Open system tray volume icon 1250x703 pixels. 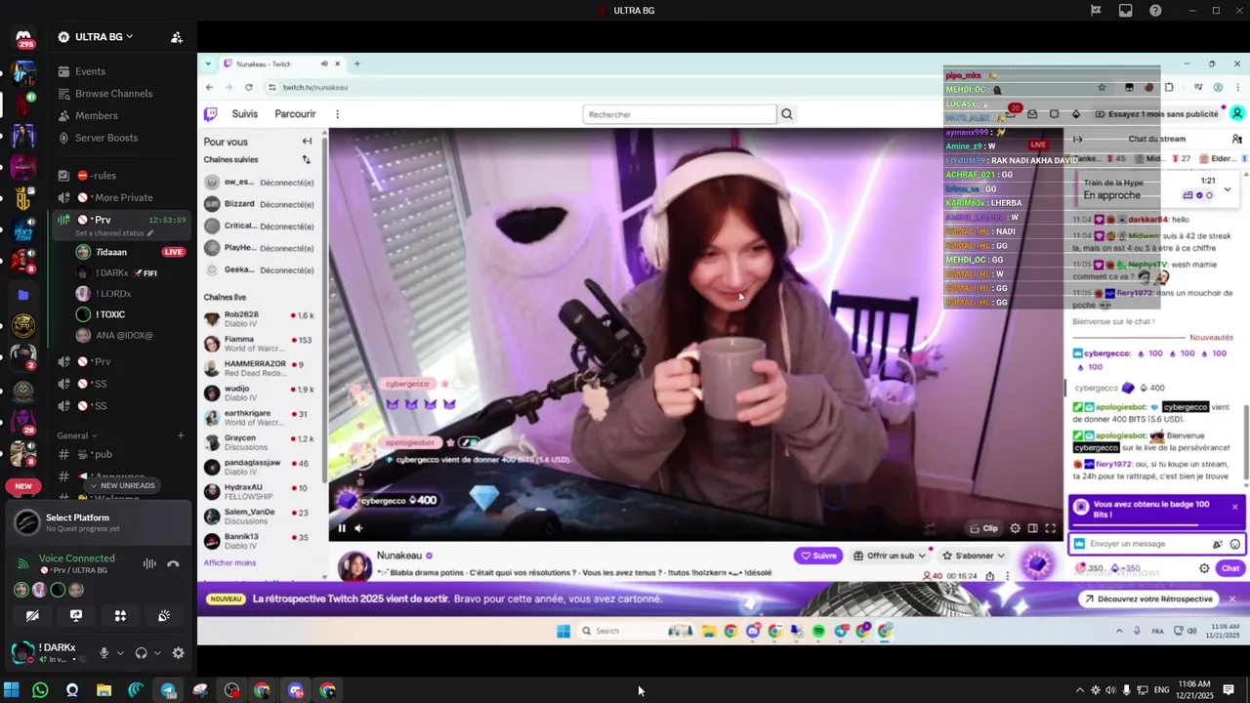[x=1110, y=690]
